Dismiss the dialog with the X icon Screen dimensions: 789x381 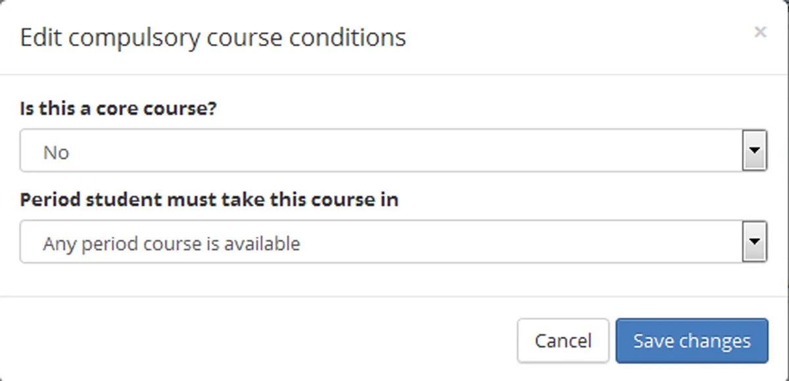(x=760, y=32)
